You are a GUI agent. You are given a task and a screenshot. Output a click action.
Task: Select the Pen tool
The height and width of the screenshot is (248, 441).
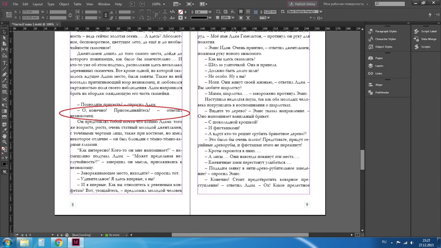4,74
